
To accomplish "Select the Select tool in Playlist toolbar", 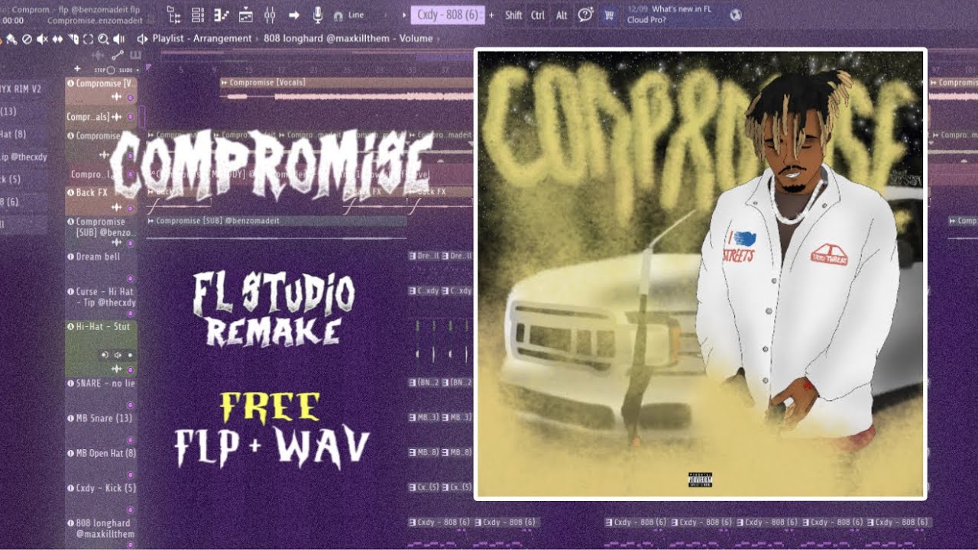I will [88, 39].
